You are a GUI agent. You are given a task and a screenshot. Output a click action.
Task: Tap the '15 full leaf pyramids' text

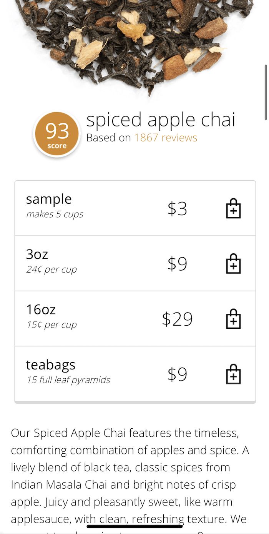coord(68,380)
